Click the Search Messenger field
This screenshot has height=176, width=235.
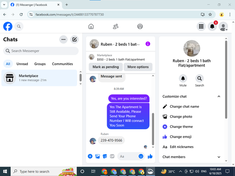pyautogui.click(x=41, y=51)
